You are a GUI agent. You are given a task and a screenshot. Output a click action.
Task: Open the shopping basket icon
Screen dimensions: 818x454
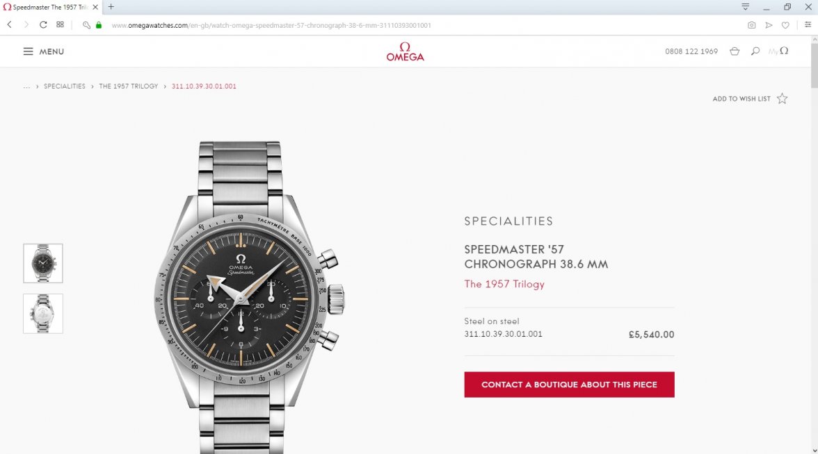click(x=735, y=51)
